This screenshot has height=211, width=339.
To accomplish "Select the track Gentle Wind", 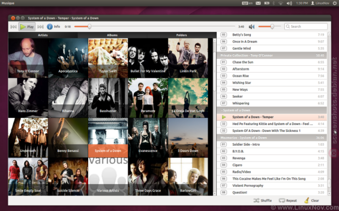I will point(272,48).
